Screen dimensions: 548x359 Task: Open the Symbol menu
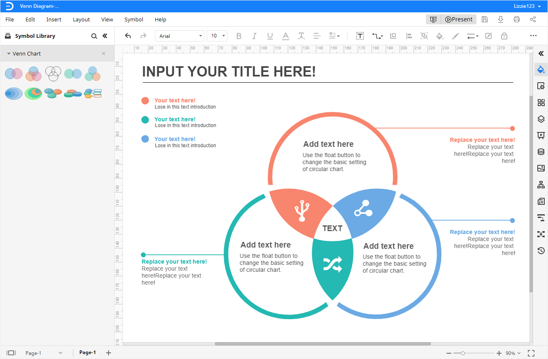(x=134, y=19)
